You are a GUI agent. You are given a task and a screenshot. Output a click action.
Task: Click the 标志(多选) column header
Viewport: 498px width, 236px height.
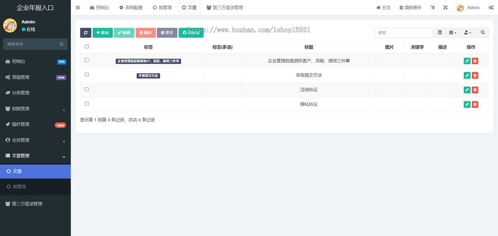click(222, 47)
